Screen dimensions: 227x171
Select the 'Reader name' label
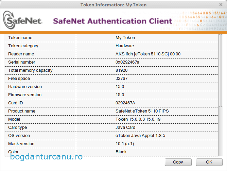pos(21,54)
